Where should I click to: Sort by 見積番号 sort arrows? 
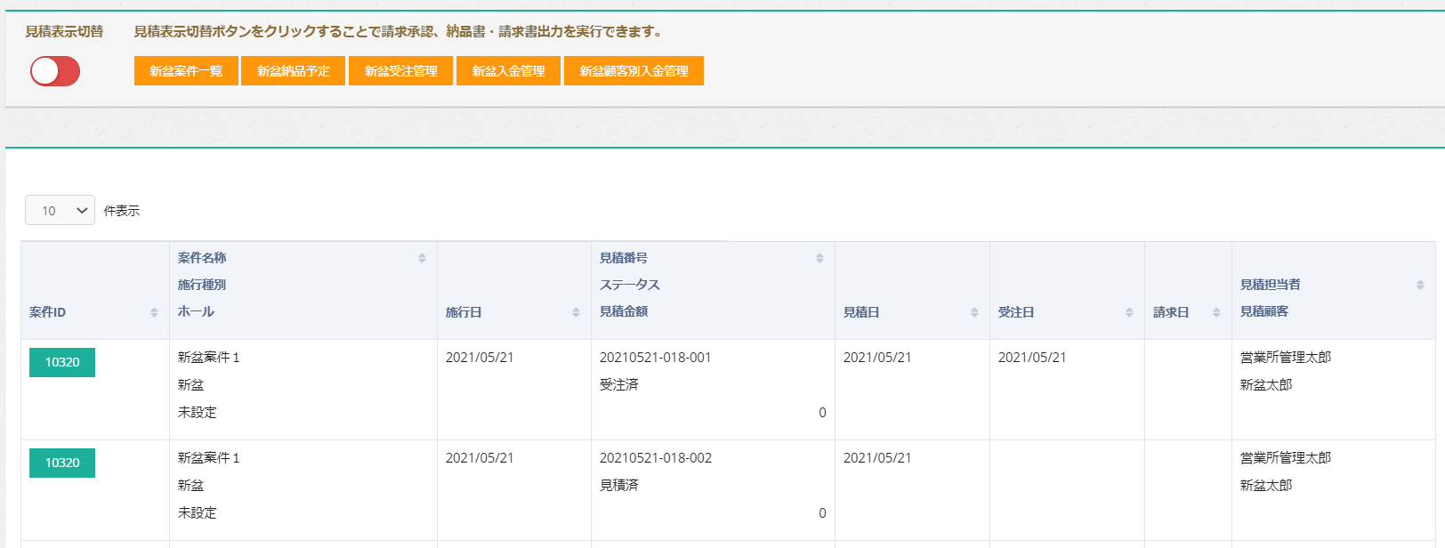(819, 258)
